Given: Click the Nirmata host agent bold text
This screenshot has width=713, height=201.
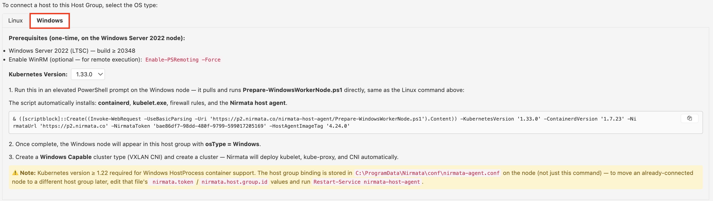Looking at the screenshot, I should coord(258,103).
